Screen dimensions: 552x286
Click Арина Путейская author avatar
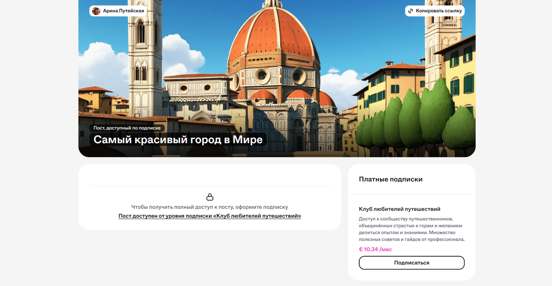click(x=96, y=11)
